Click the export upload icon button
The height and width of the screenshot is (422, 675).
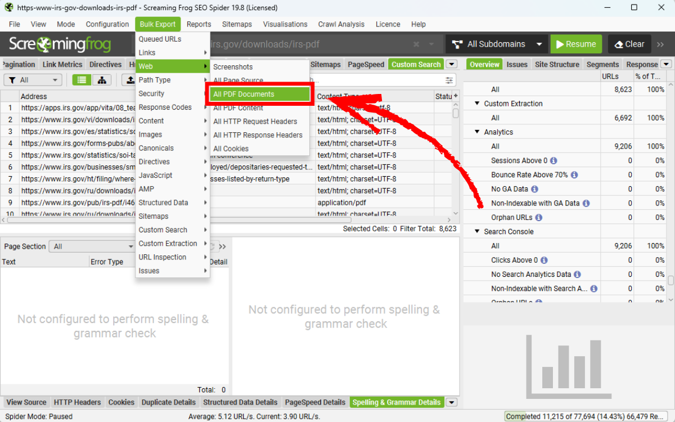pyautogui.click(x=129, y=80)
